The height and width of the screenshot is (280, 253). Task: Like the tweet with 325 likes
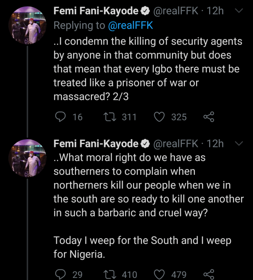pos(159,117)
